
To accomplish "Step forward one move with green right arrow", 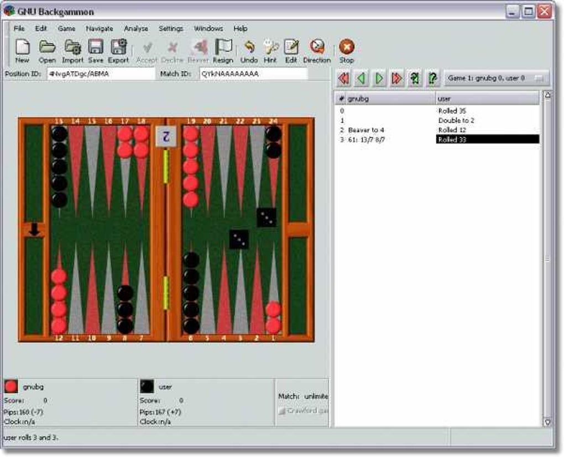I will pos(379,78).
